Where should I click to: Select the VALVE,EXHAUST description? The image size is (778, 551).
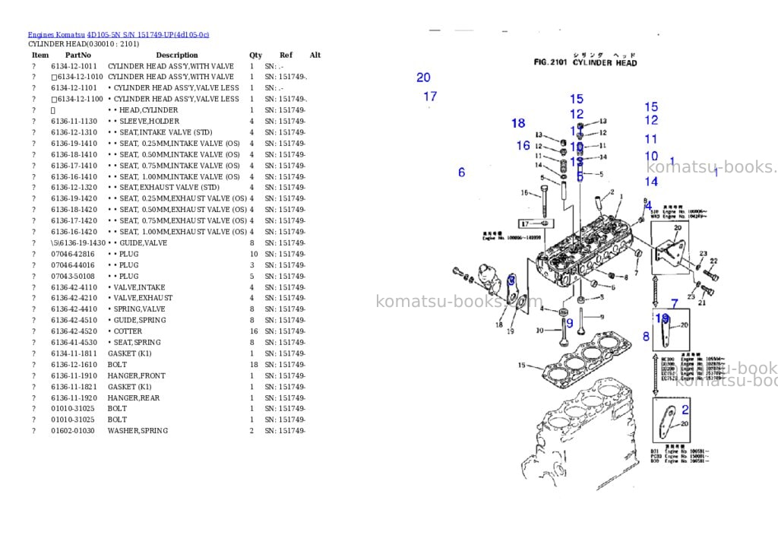(144, 298)
